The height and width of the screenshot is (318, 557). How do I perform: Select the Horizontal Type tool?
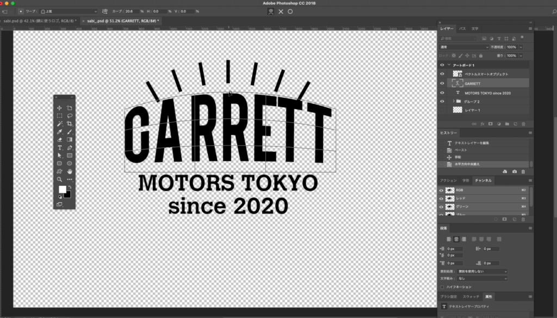59,148
